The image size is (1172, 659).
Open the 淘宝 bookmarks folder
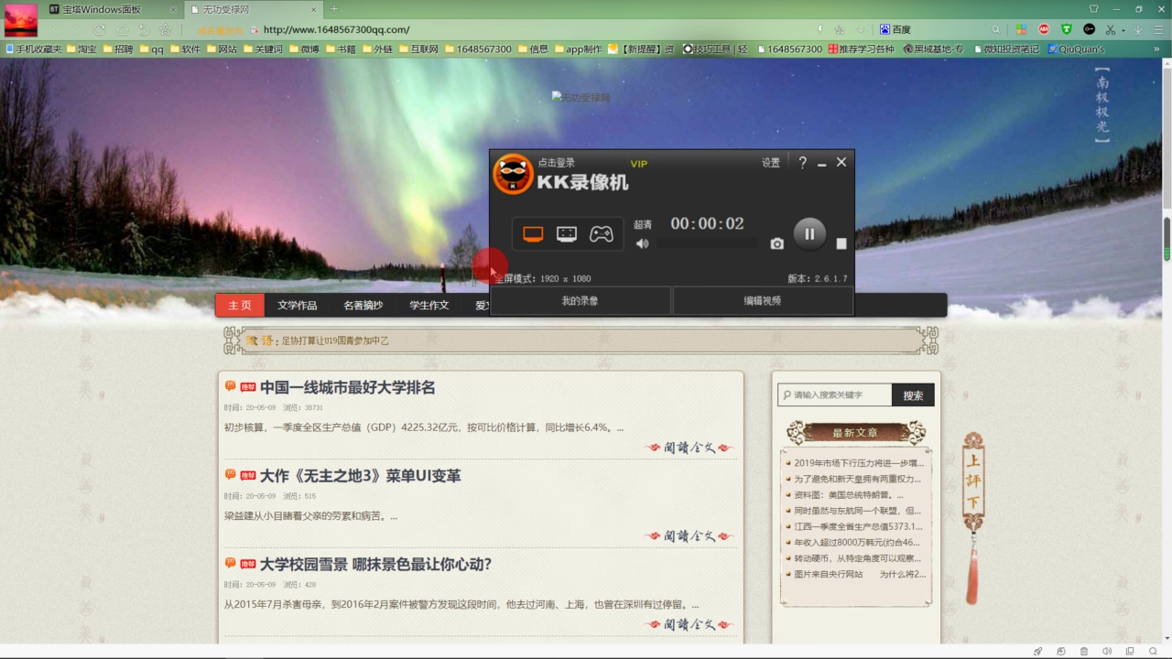pos(81,49)
